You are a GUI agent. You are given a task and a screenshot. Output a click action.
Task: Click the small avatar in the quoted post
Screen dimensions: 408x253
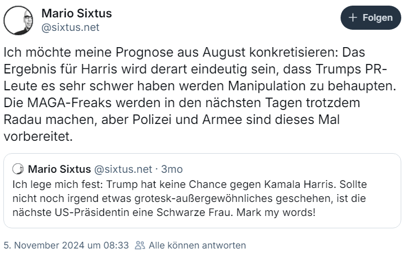[x=17, y=169]
